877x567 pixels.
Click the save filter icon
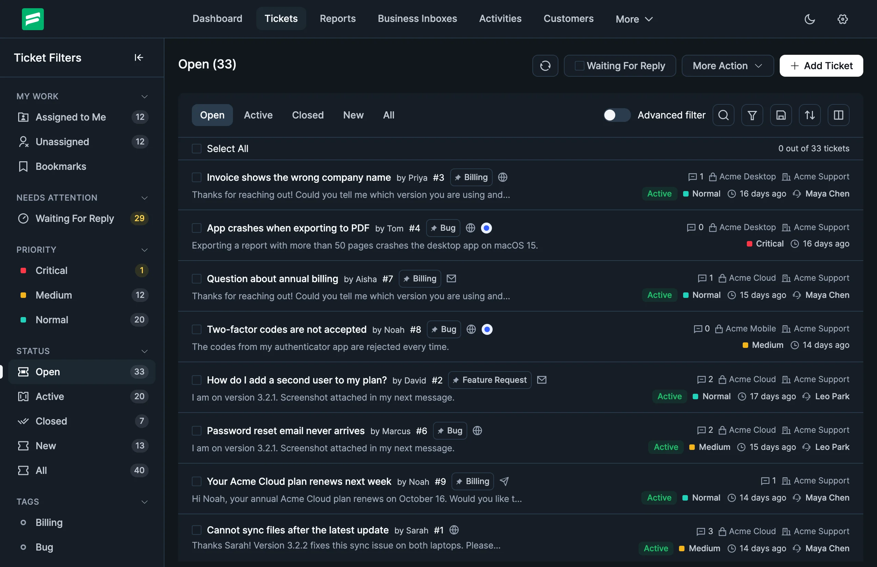coord(781,115)
